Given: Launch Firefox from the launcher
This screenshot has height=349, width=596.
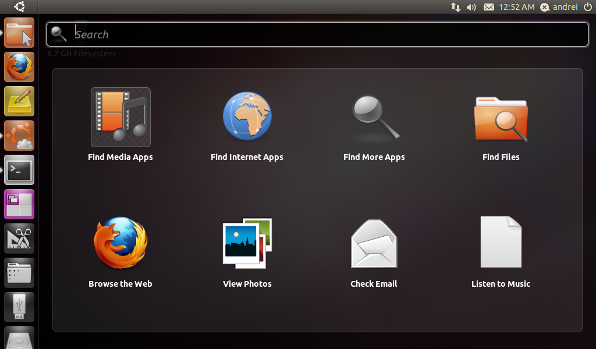Looking at the screenshot, I should (x=19, y=67).
